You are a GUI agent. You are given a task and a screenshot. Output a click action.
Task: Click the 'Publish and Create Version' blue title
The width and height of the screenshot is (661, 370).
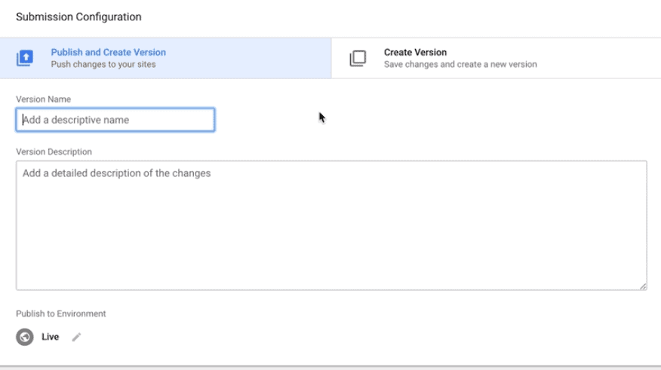point(109,53)
